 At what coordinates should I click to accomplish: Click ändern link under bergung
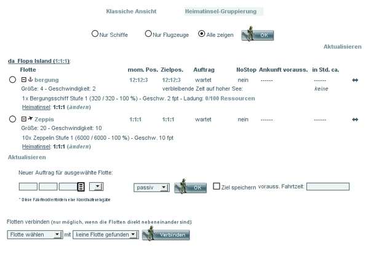pyautogui.click(x=79, y=107)
